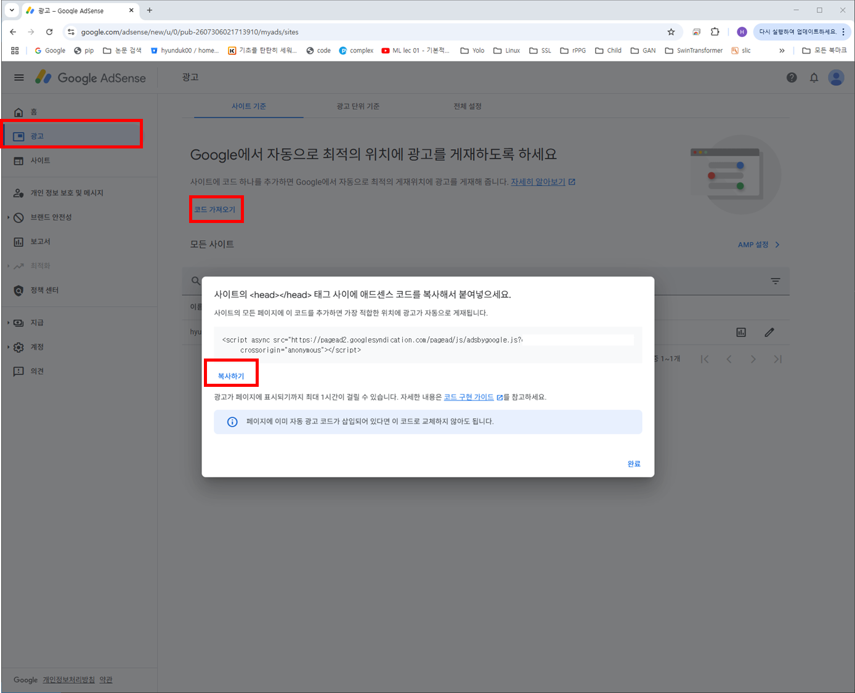Open the Chrome extensions puzzle icon
Image resolution: width=855 pixels, height=693 pixels.
click(x=715, y=32)
